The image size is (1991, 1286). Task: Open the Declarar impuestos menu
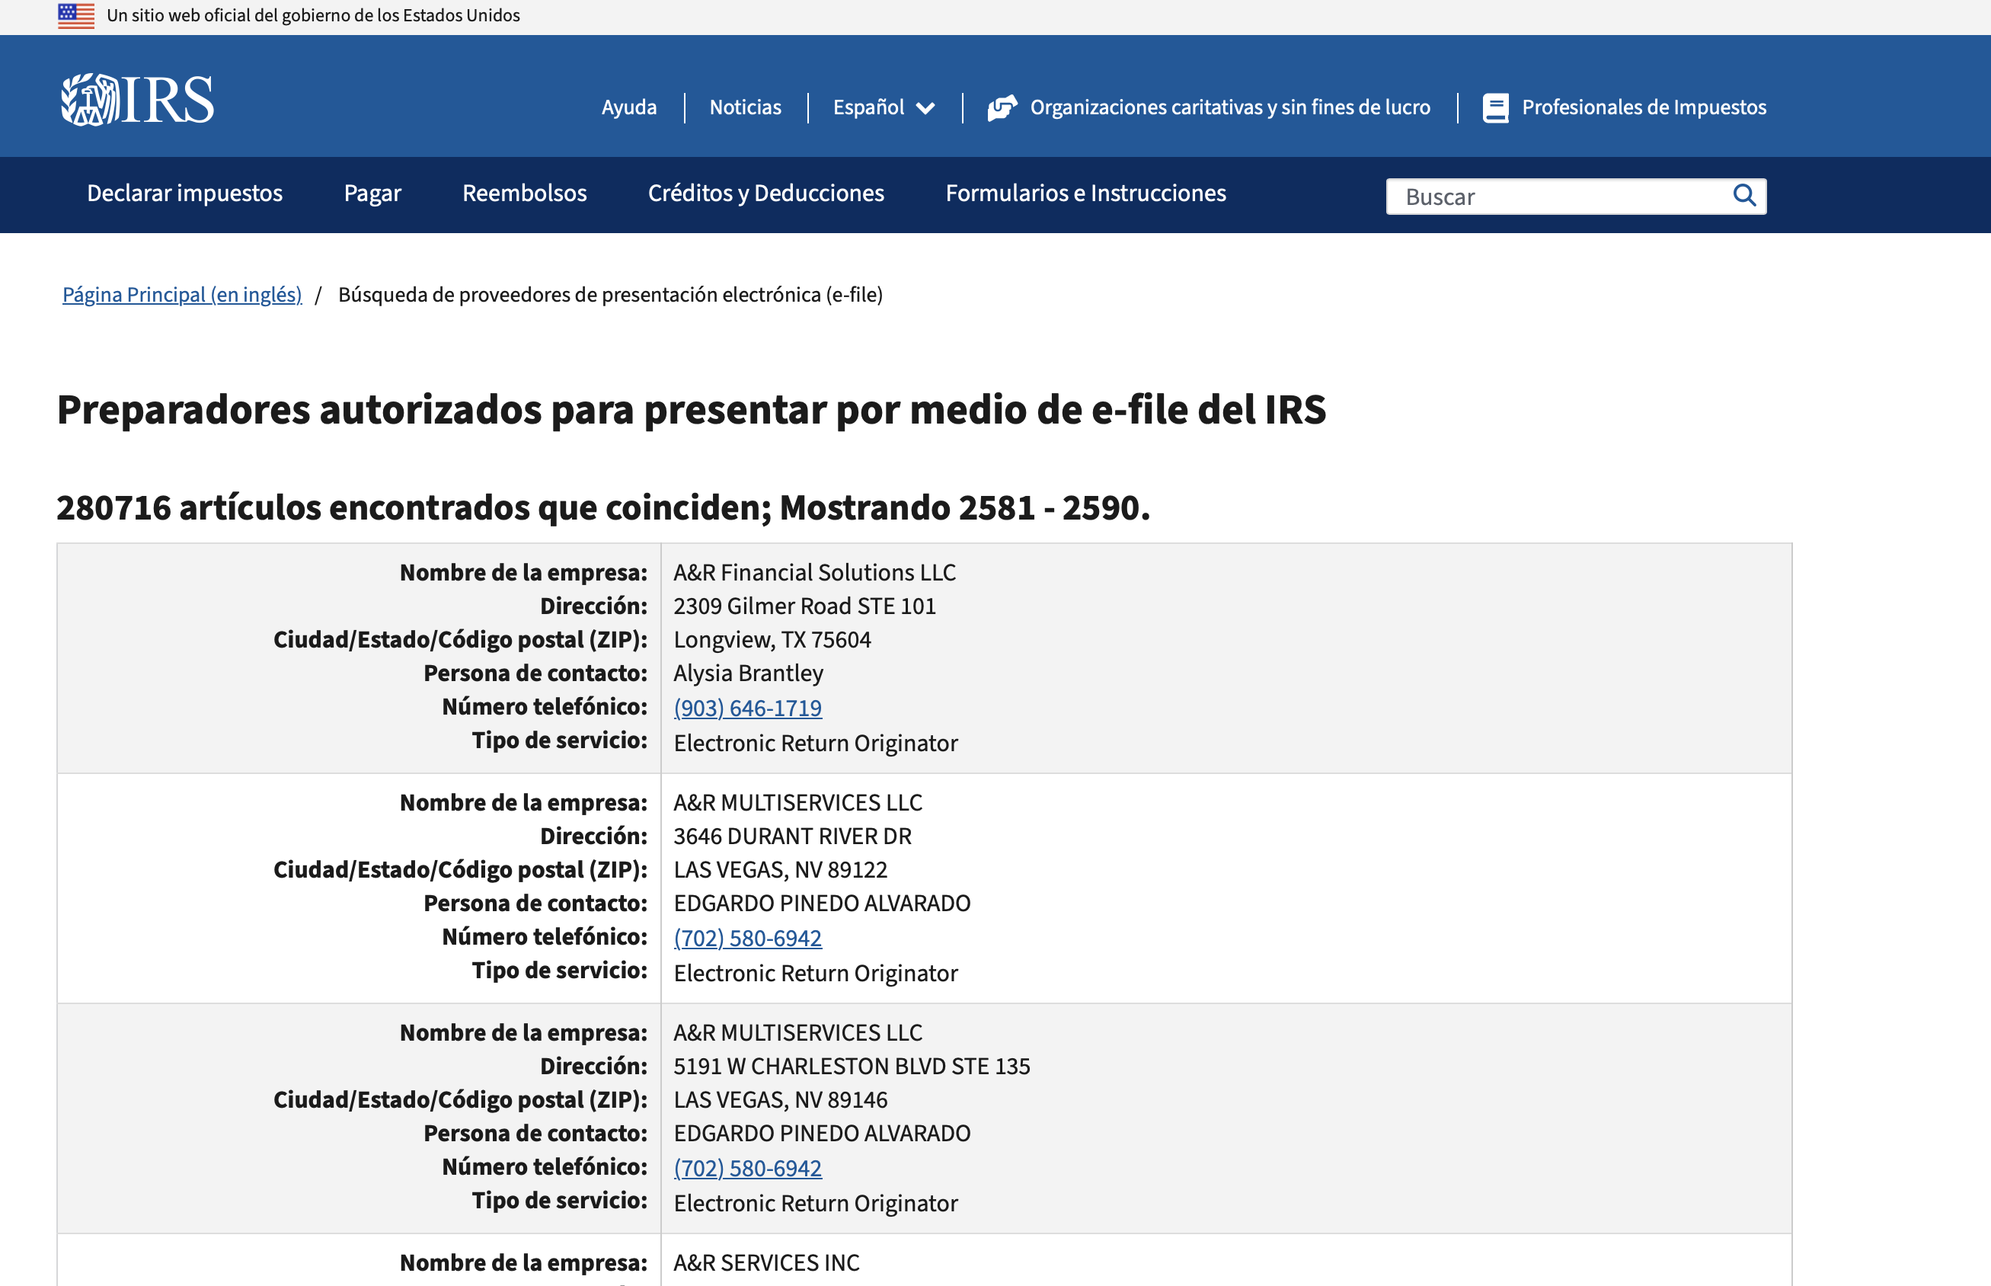pyautogui.click(x=184, y=194)
